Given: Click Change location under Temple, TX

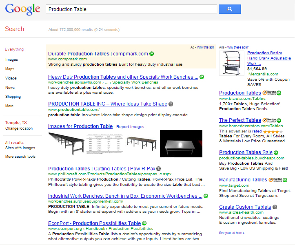Looking at the screenshot, I should (x=19, y=128).
